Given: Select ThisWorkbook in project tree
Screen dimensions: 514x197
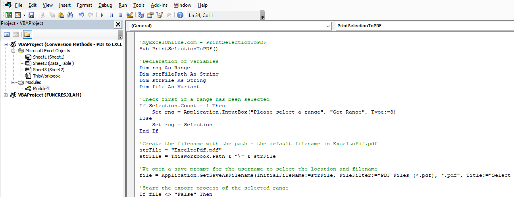Looking at the screenshot, I should coord(46,76).
